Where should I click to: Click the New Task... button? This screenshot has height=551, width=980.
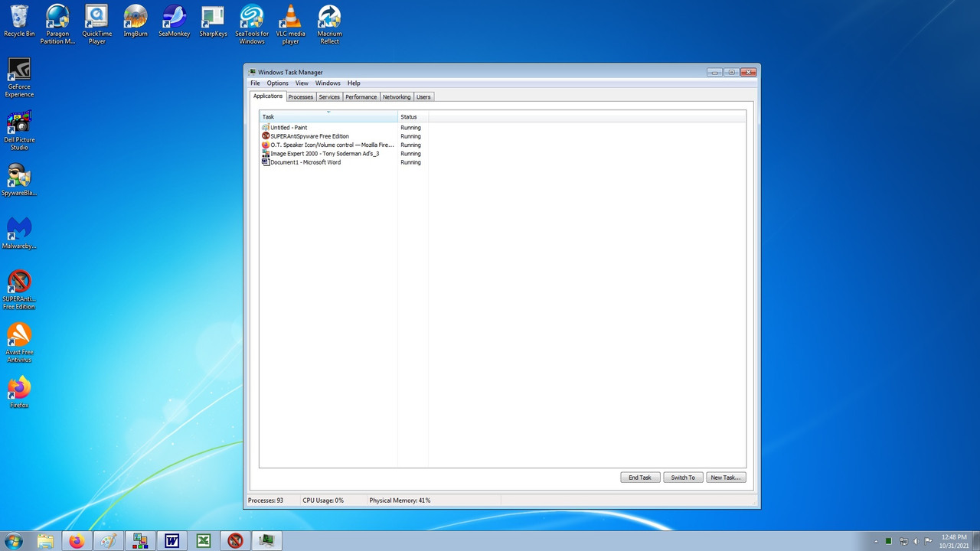726,478
